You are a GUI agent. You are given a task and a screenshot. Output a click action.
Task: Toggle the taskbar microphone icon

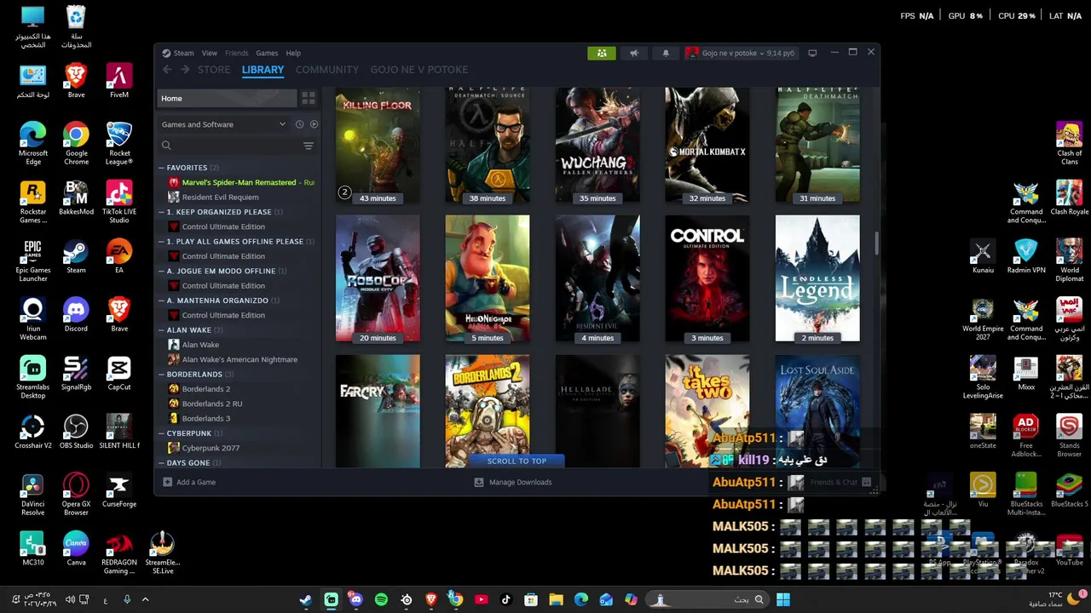[127, 599]
